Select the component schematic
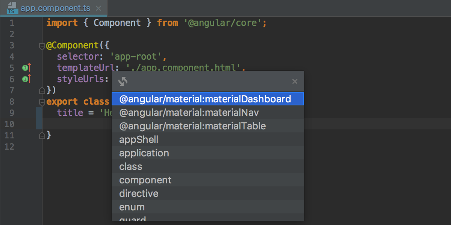Viewport: 451px width, 225px height. (x=145, y=180)
